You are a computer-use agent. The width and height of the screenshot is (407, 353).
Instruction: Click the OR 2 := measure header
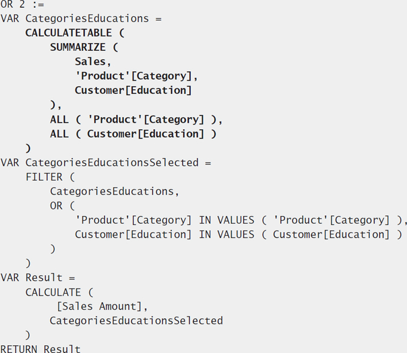22,4
